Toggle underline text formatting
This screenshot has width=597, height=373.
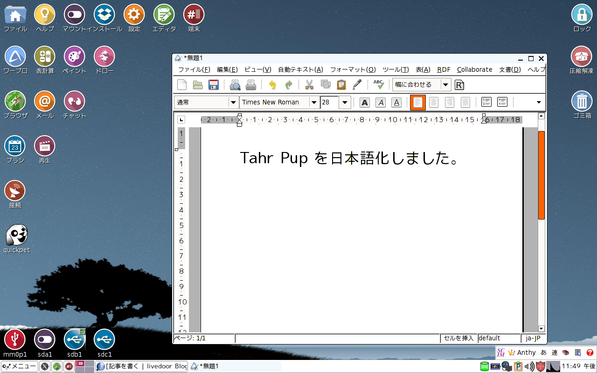click(396, 103)
